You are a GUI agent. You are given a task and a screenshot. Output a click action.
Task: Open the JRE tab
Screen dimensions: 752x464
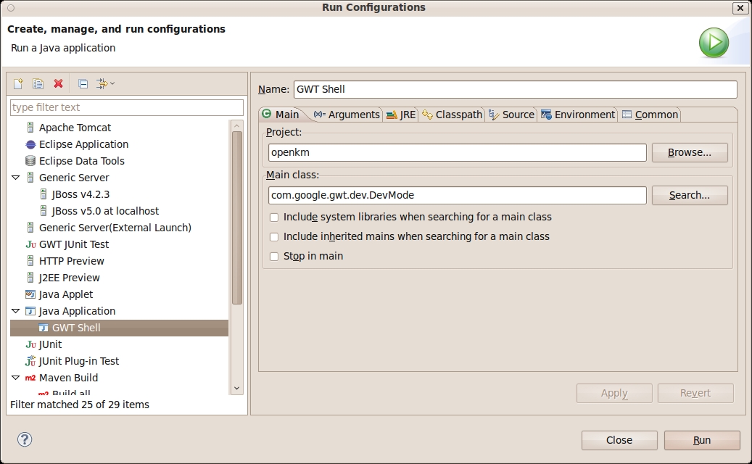point(402,115)
